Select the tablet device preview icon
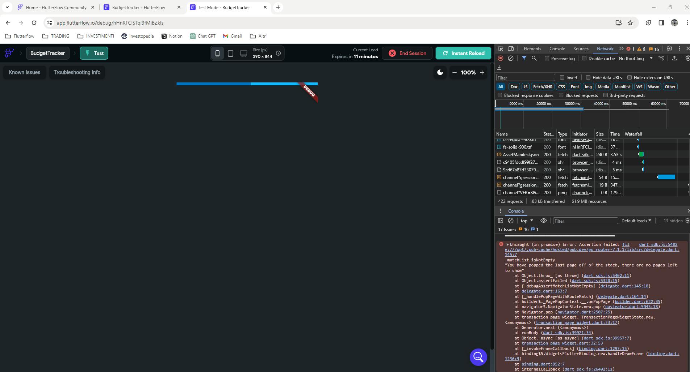 click(230, 53)
